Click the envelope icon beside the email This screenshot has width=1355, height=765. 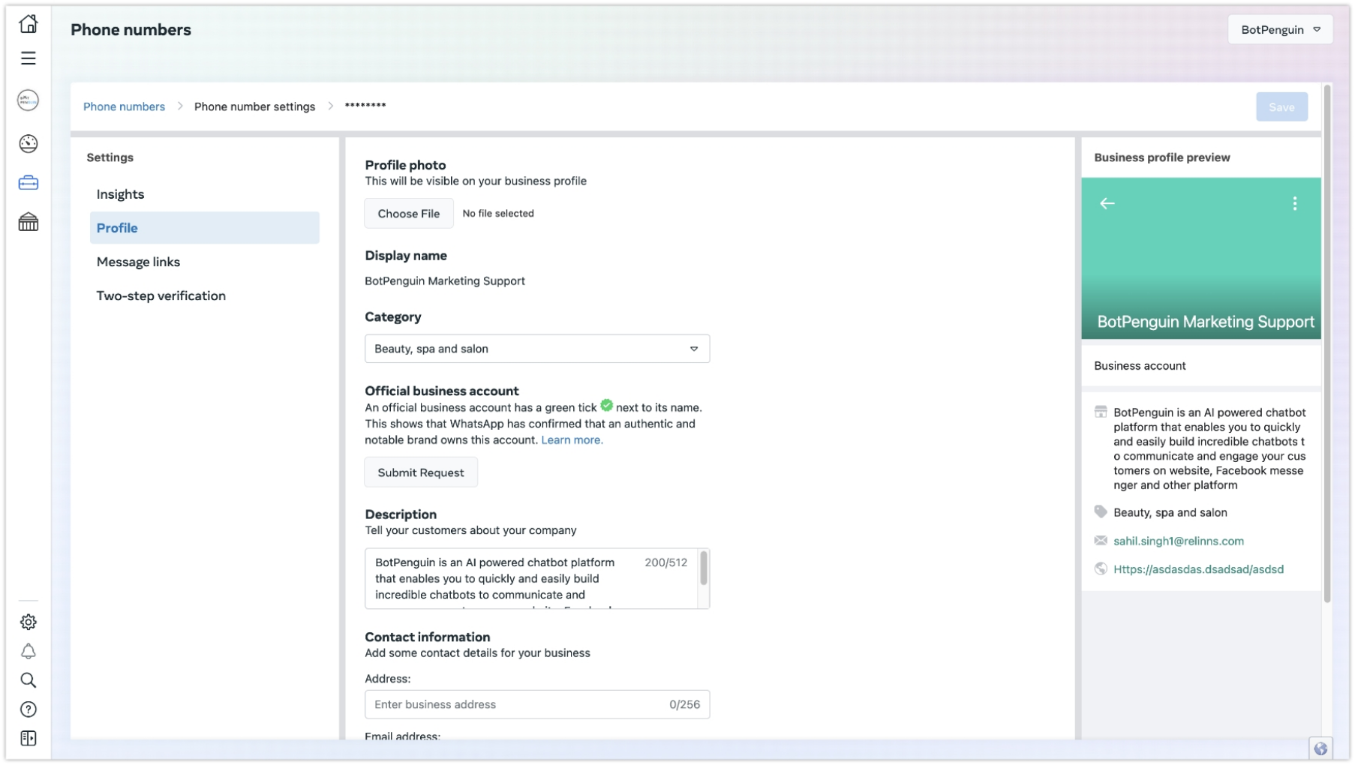point(1101,541)
